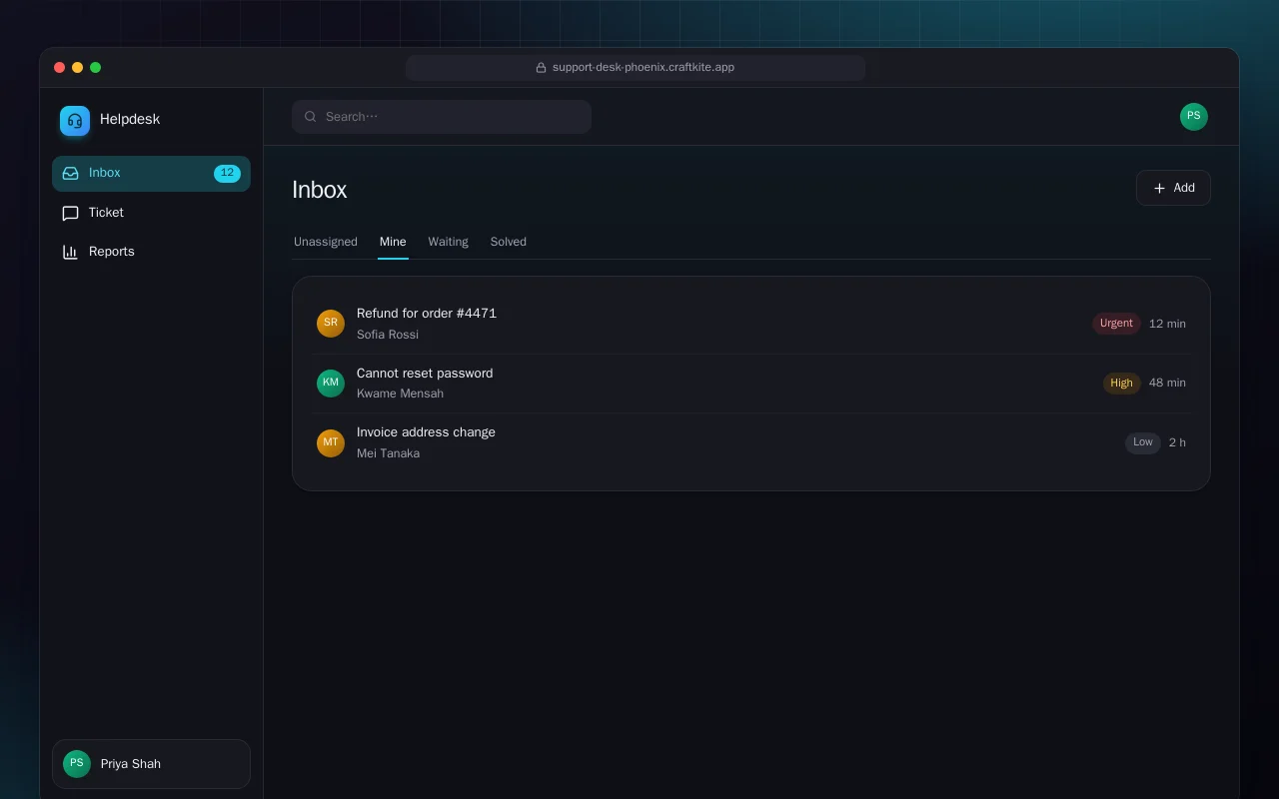Open the Priya Shah account card
Image resolution: width=1279 pixels, height=799 pixels.
click(151, 764)
